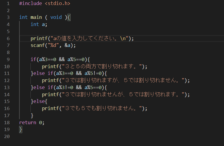The width and height of the screenshot is (224, 146).
Task: Click line number 1 in gutter
Action: pos(8,4)
